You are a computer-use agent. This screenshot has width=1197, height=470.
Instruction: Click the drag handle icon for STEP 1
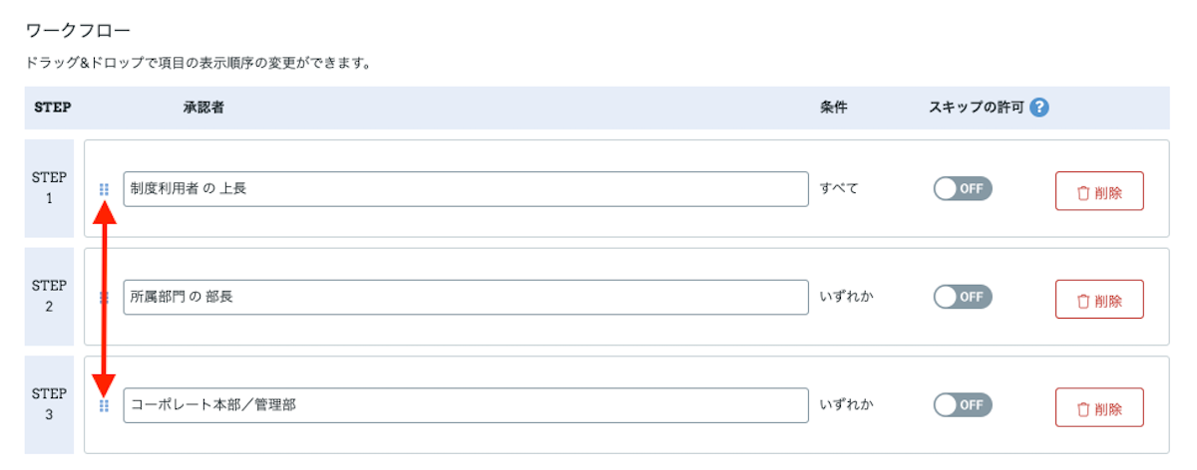104,189
